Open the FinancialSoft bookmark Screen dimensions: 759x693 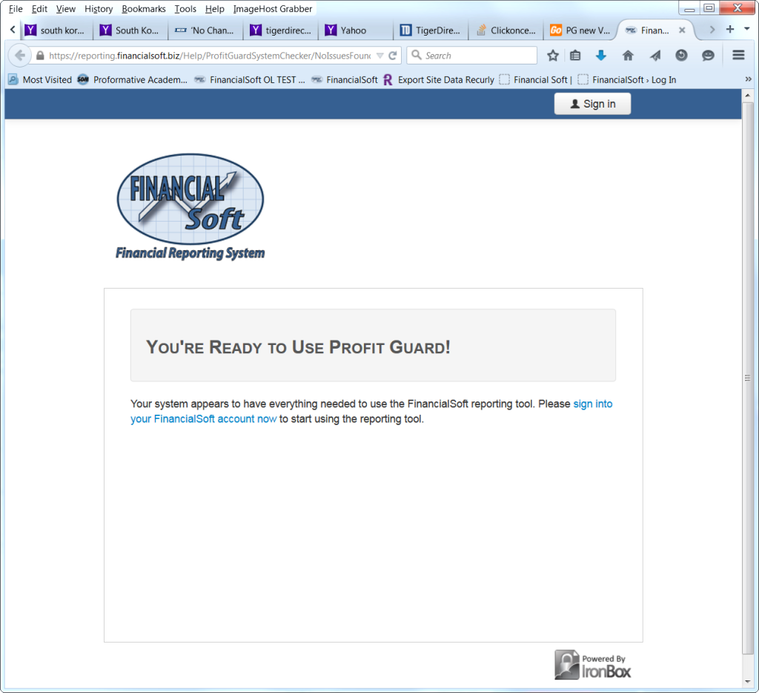pyautogui.click(x=344, y=79)
